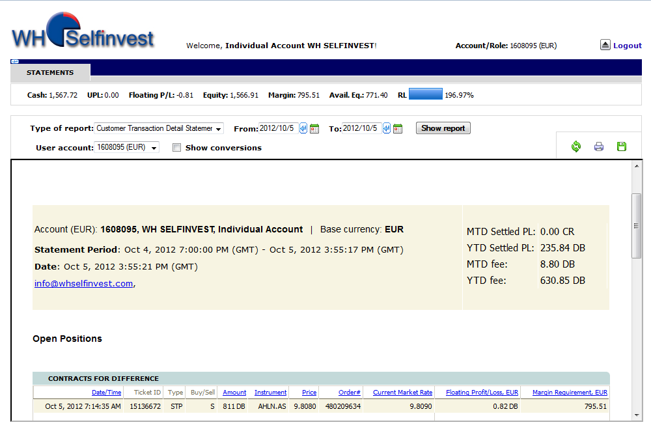Click the 196.97% risk level value
Viewport: 651px width, 431px height.
pos(459,95)
